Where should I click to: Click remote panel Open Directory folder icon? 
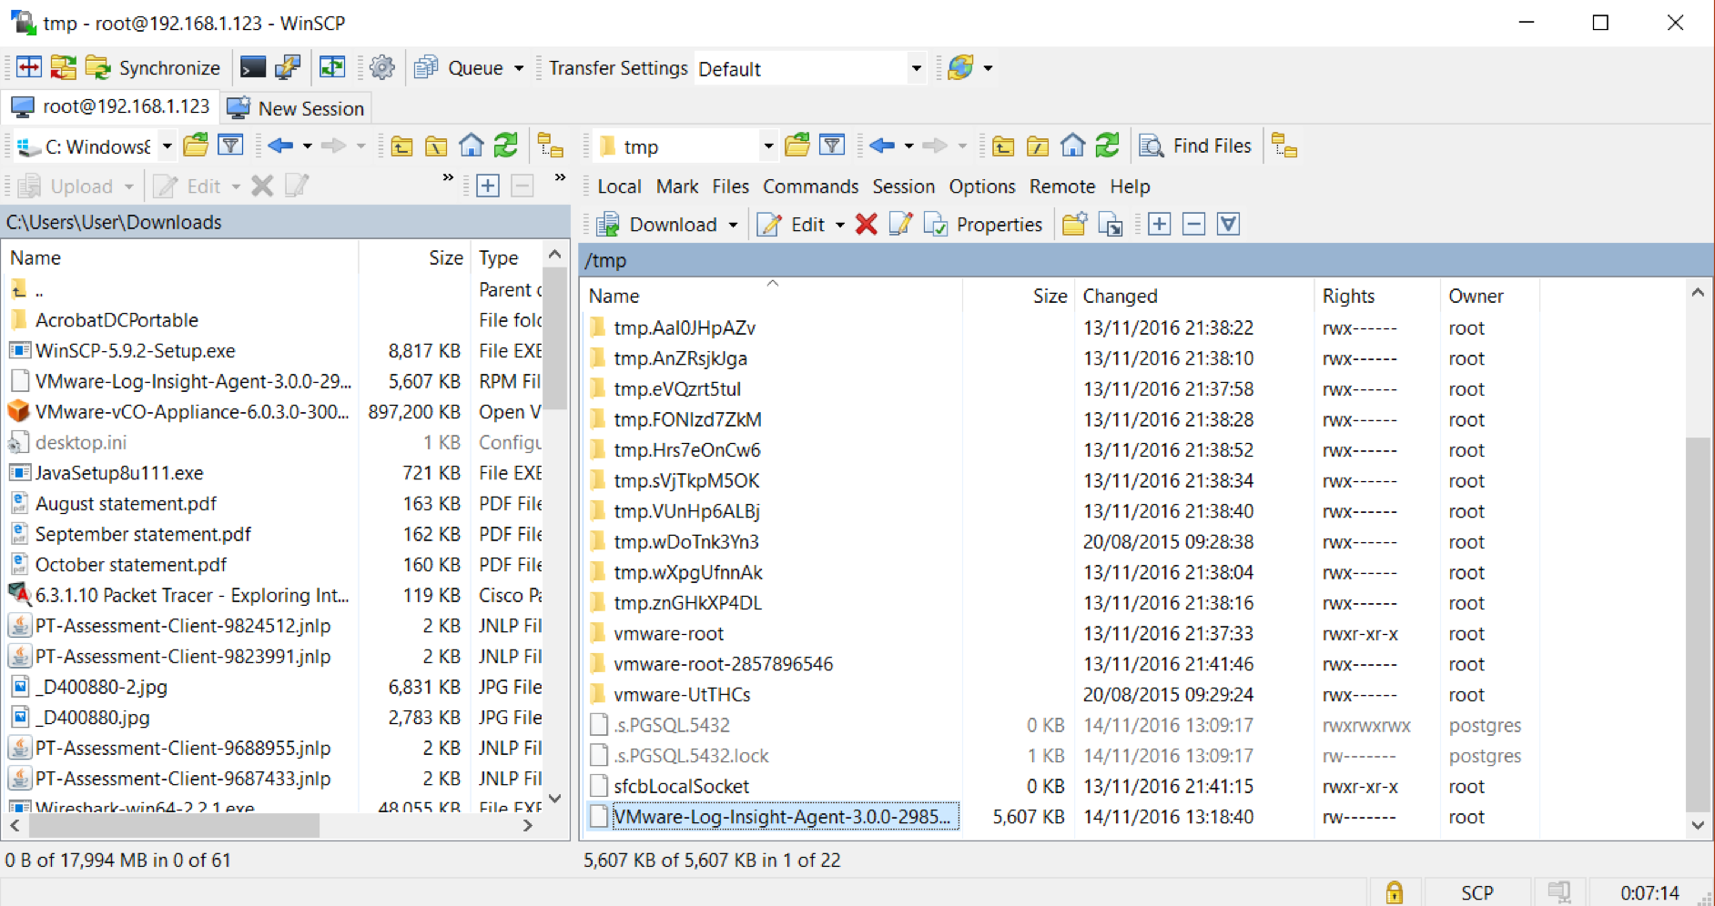point(797,146)
